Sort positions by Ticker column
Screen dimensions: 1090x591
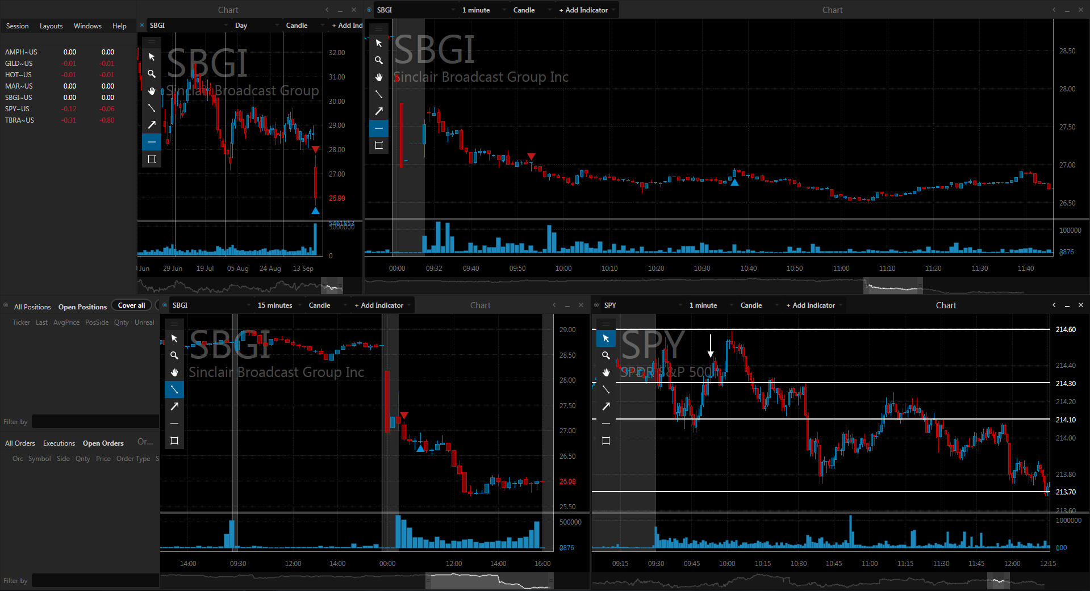point(22,322)
